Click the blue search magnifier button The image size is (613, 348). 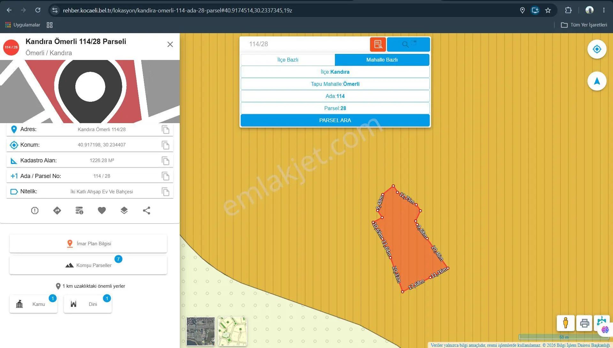coord(408,44)
